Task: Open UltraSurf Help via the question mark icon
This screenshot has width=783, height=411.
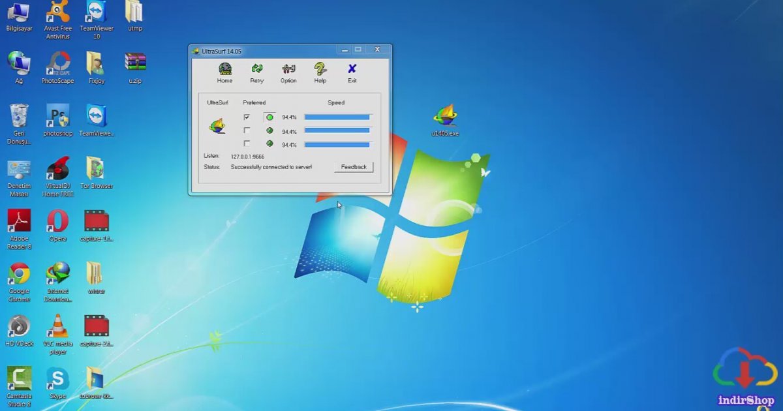Action: pyautogui.click(x=320, y=69)
